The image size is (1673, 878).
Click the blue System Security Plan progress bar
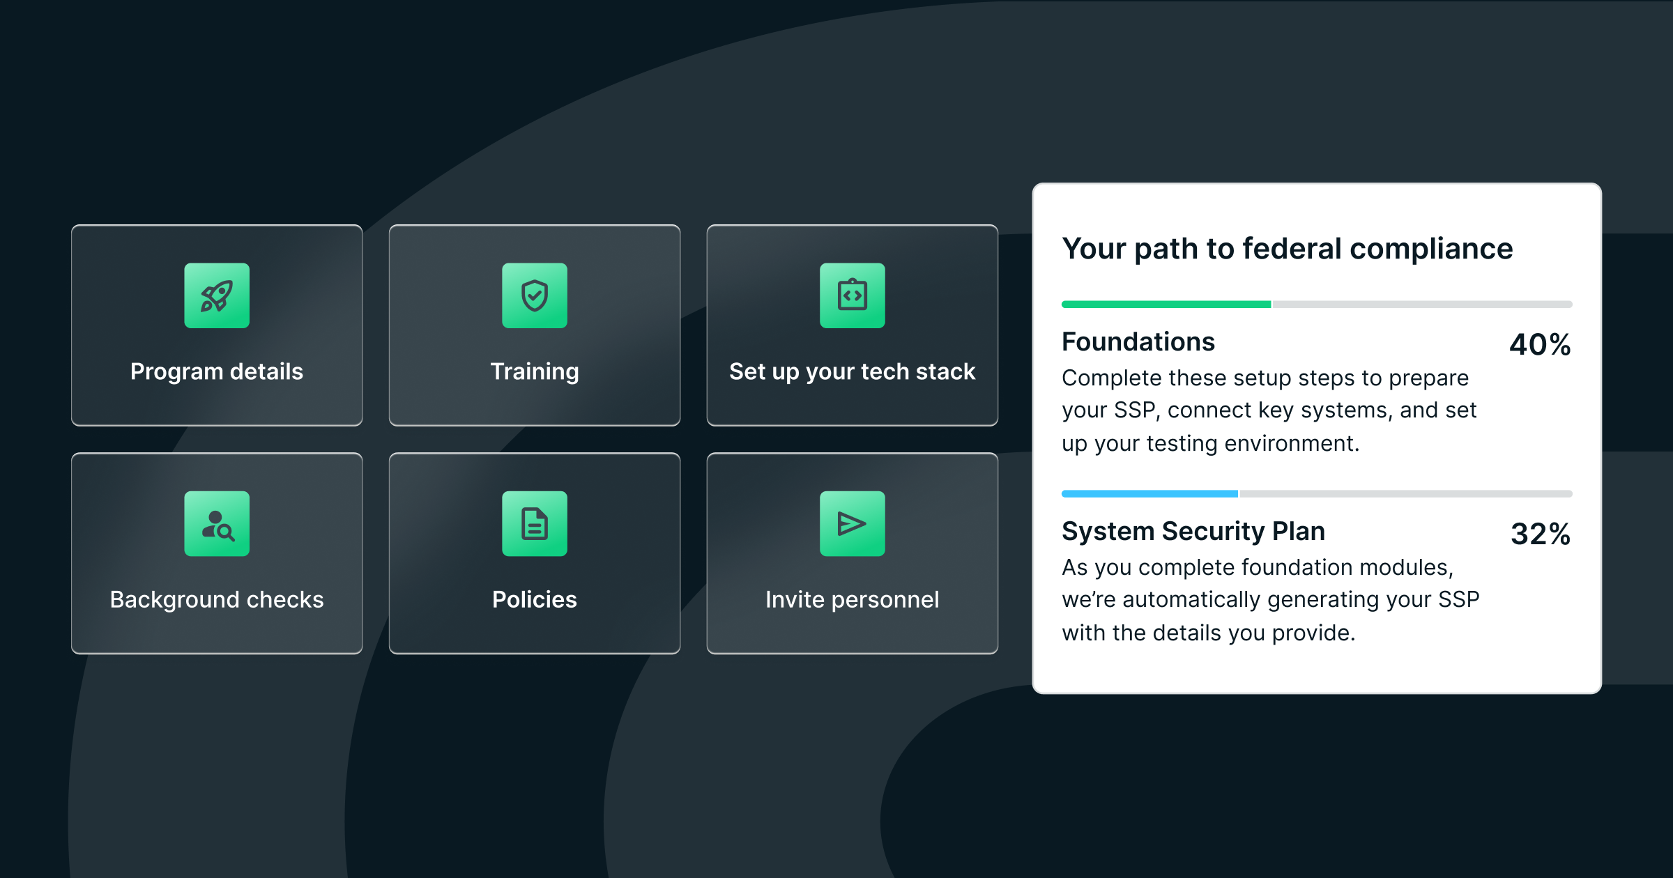coord(1317,494)
